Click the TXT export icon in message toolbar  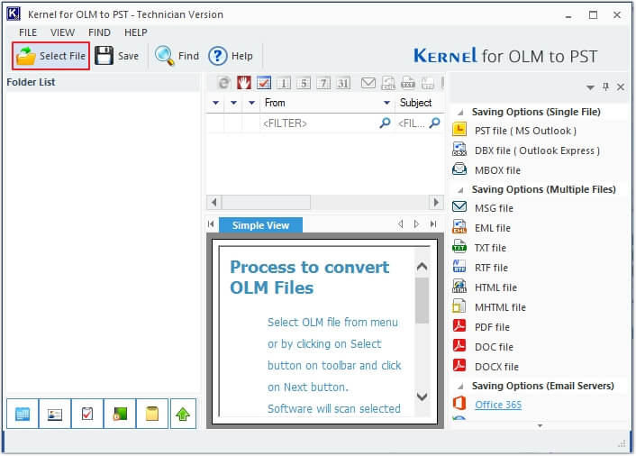point(408,83)
